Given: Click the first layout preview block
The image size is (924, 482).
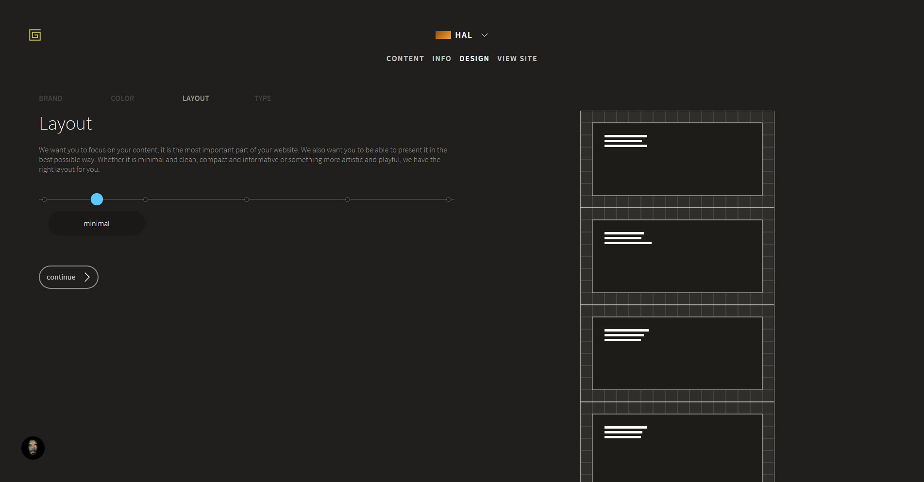Looking at the screenshot, I should pyautogui.click(x=677, y=159).
